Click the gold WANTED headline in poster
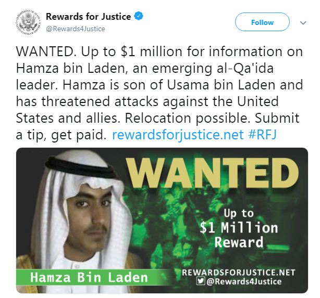The width and height of the screenshot is (320, 298). (212, 173)
